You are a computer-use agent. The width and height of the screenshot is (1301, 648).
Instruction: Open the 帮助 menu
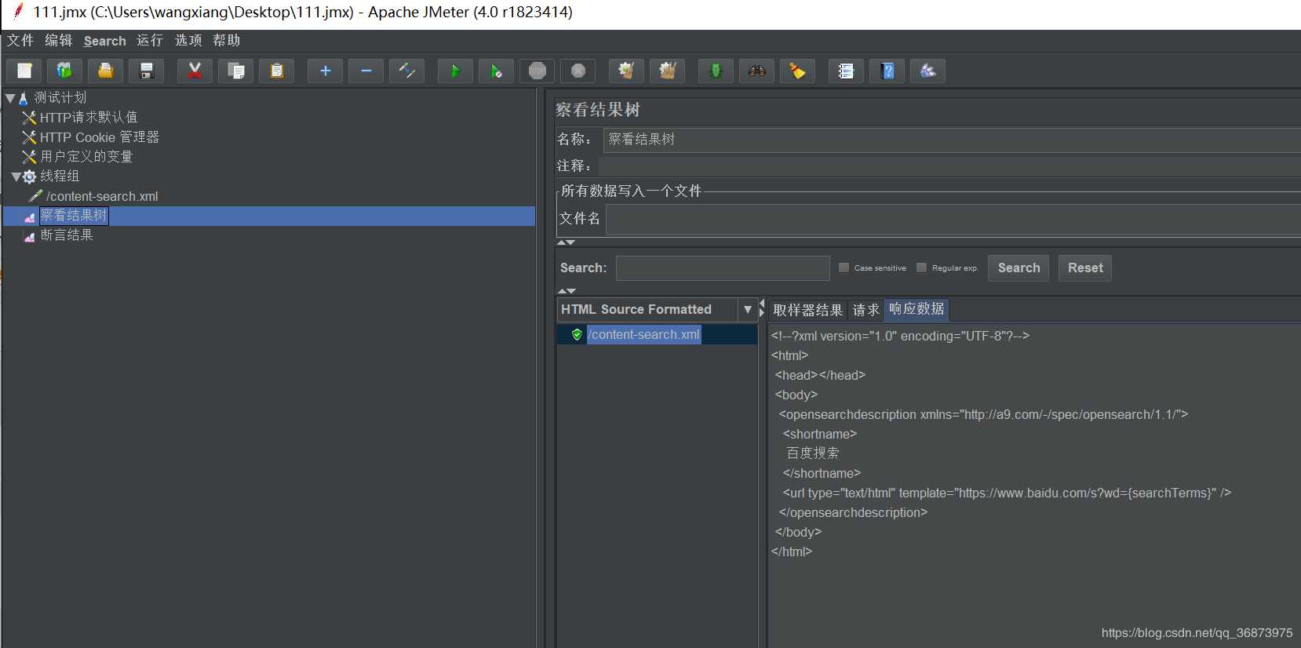coord(227,40)
